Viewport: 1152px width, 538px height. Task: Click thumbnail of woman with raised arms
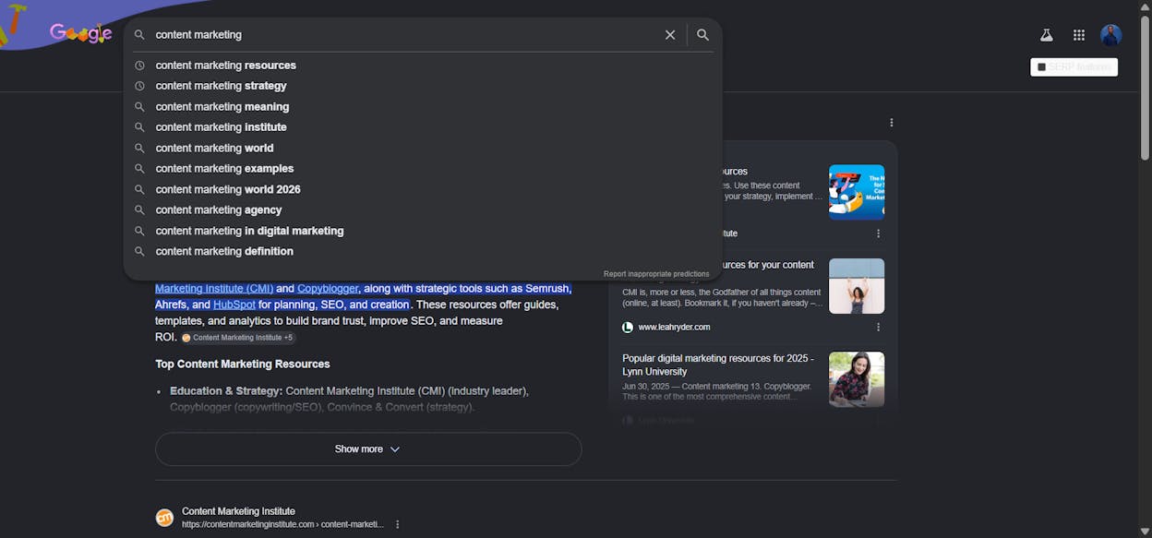point(857,286)
